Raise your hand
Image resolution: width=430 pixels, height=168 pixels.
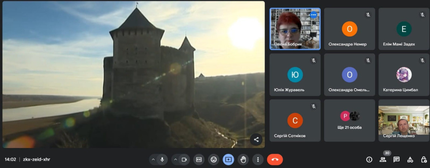tap(243, 159)
